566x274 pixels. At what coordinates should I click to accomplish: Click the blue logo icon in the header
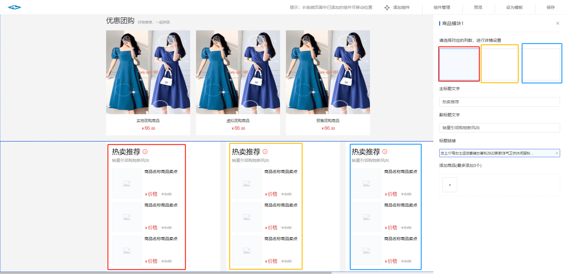point(14,7)
